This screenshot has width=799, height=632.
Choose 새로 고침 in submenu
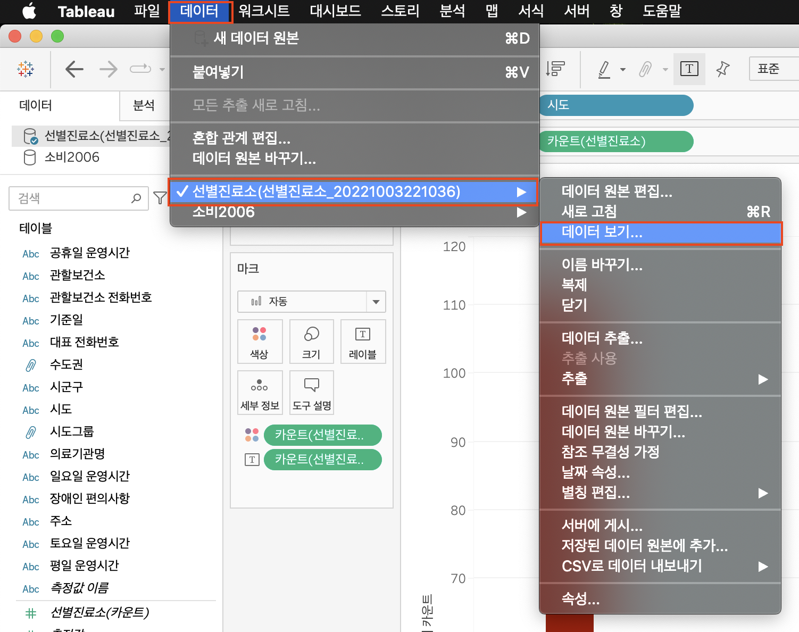pyautogui.click(x=661, y=212)
